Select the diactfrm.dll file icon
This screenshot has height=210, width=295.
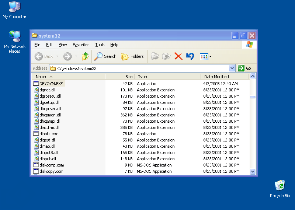[36, 127]
